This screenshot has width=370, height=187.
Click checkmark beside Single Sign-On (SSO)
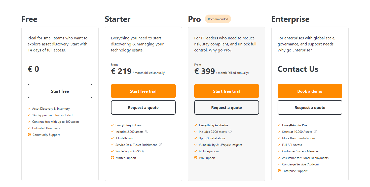click(x=112, y=151)
